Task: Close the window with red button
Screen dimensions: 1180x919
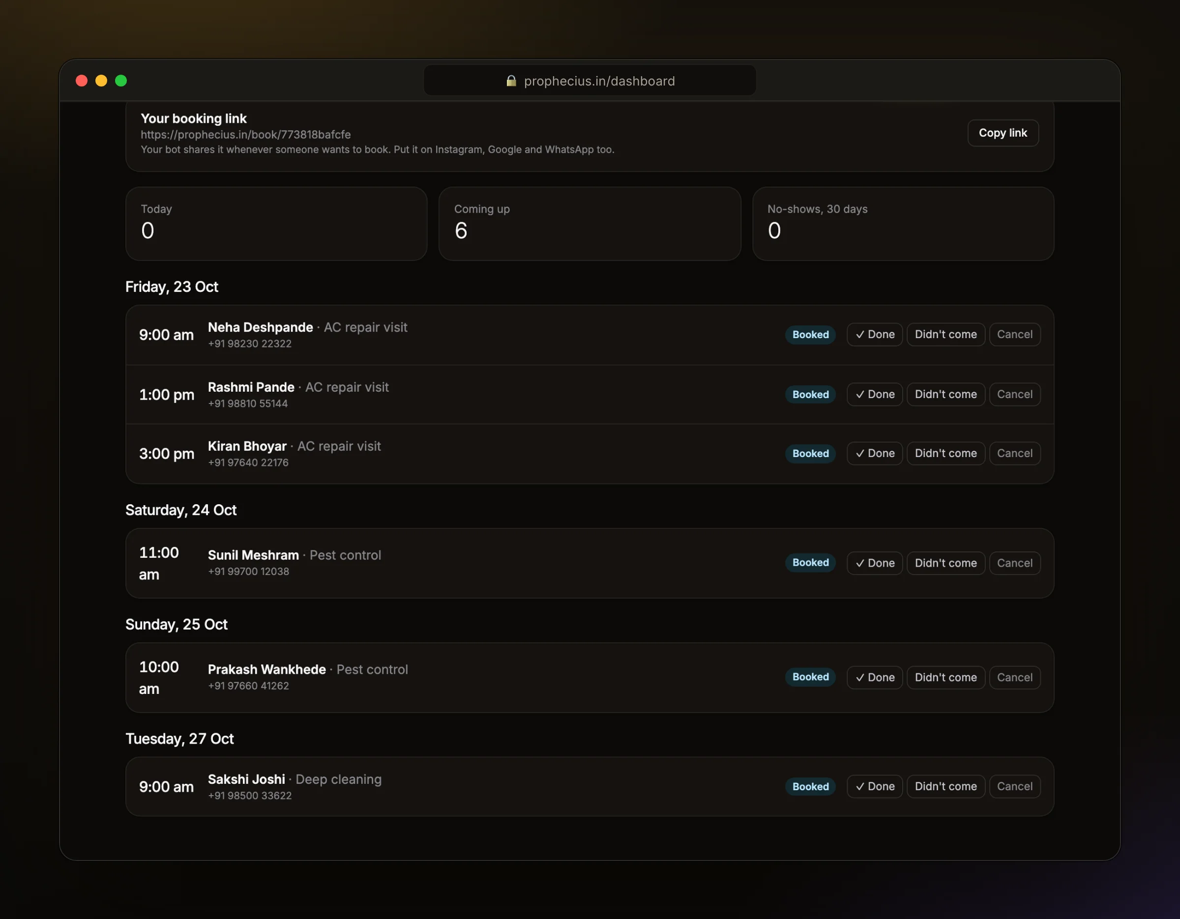Action: click(82, 81)
